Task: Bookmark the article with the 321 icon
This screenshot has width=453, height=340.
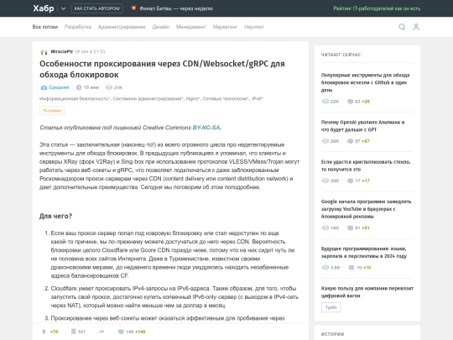Action: (73, 332)
